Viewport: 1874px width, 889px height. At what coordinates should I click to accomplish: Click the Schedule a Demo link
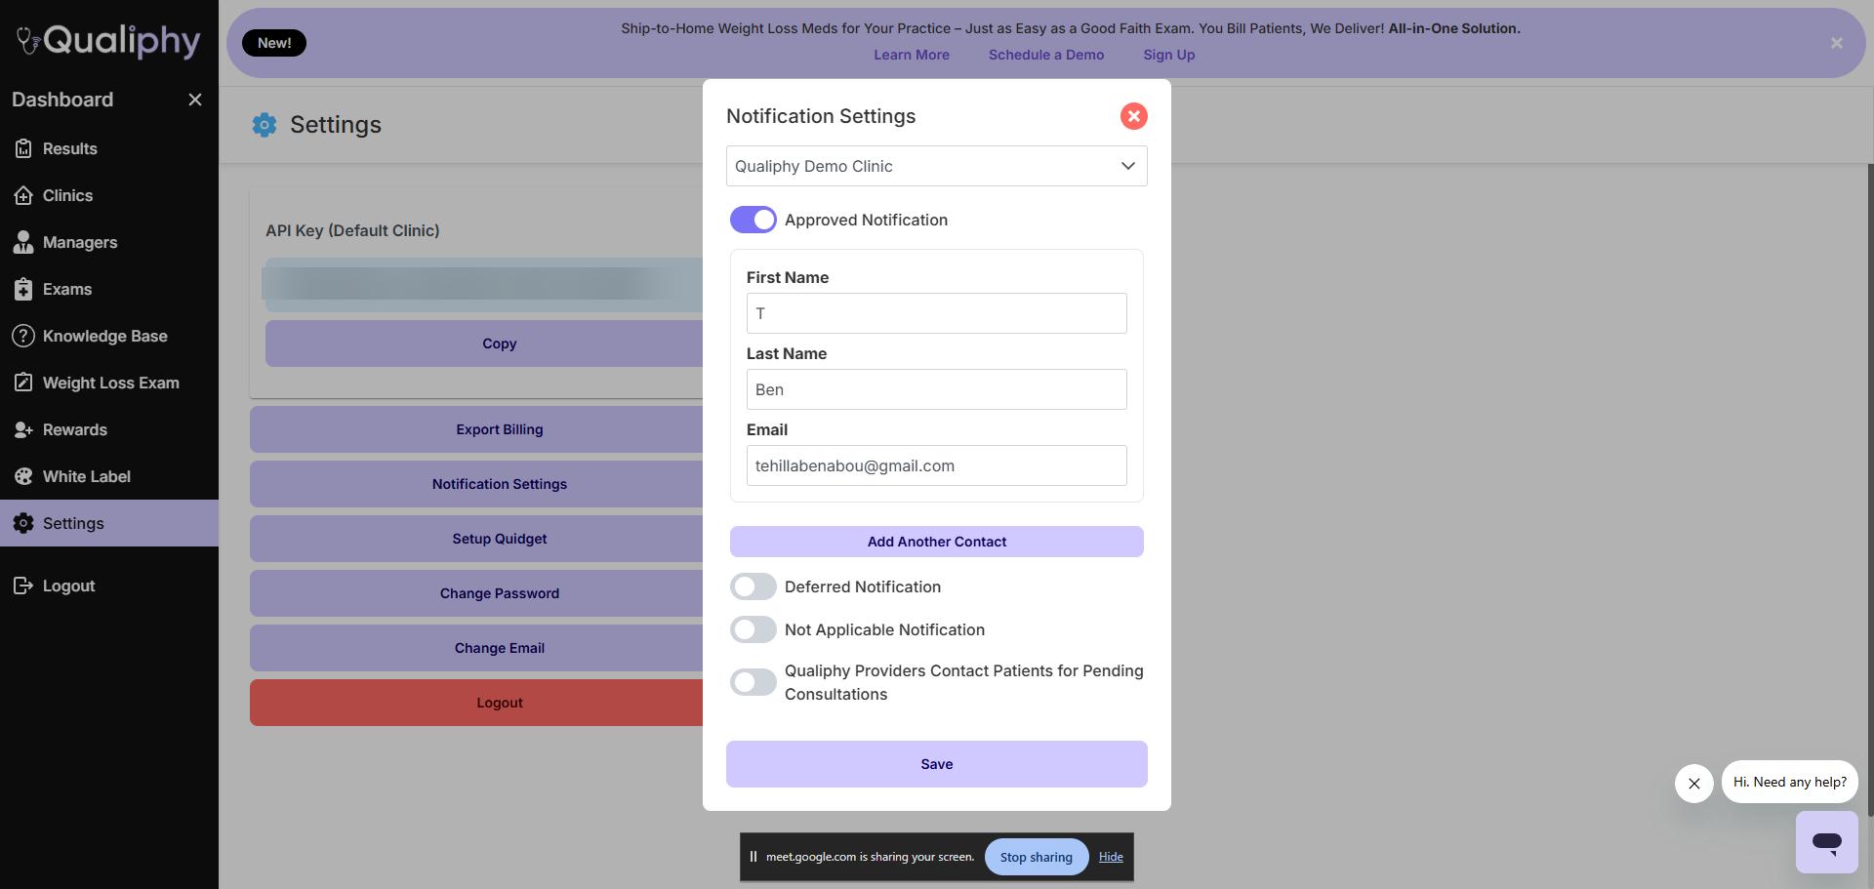[x=1046, y=55]
